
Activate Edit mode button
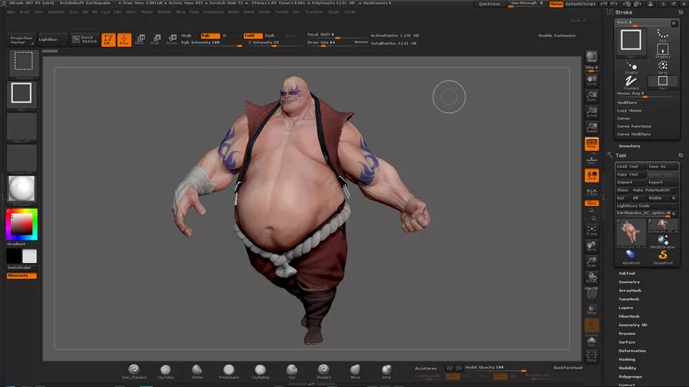pyautogui.click(x=108, y=39)
